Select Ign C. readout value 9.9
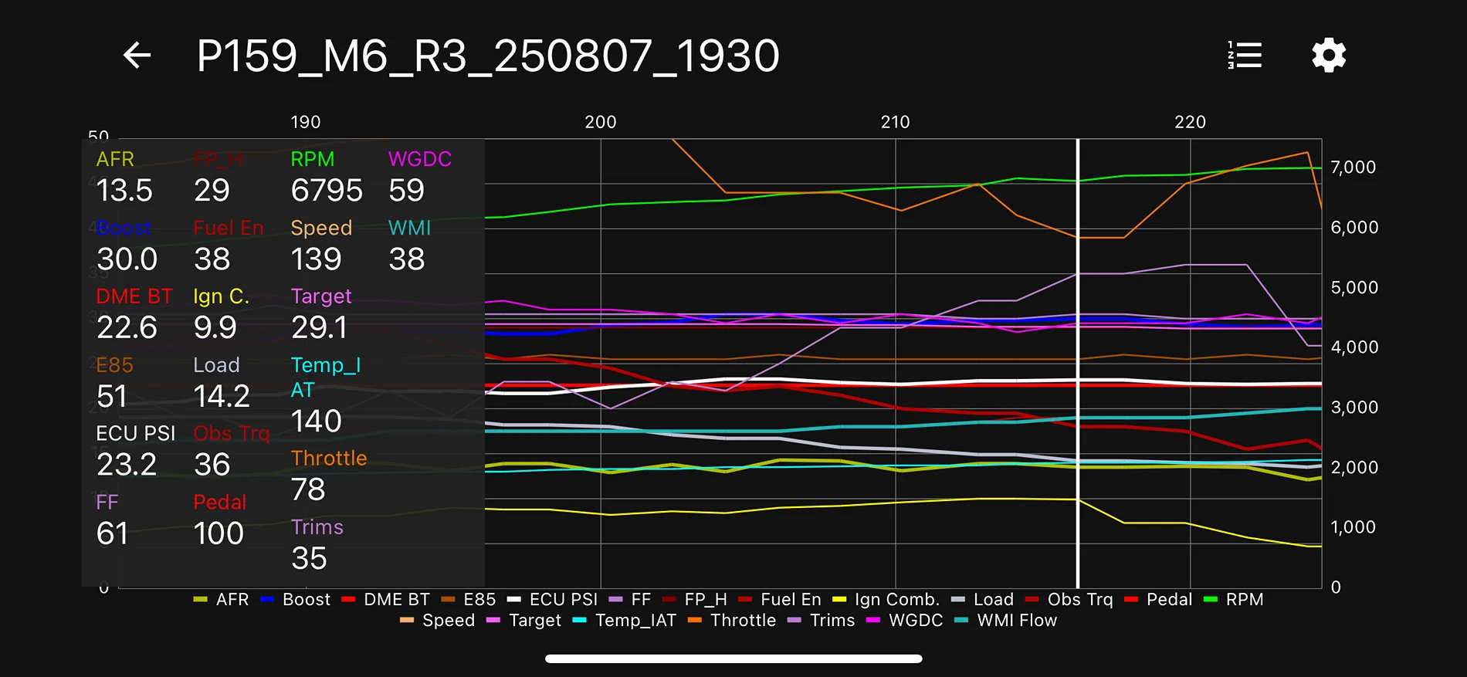The width and height of the screenshot is (1467, 677). [215, 328]
